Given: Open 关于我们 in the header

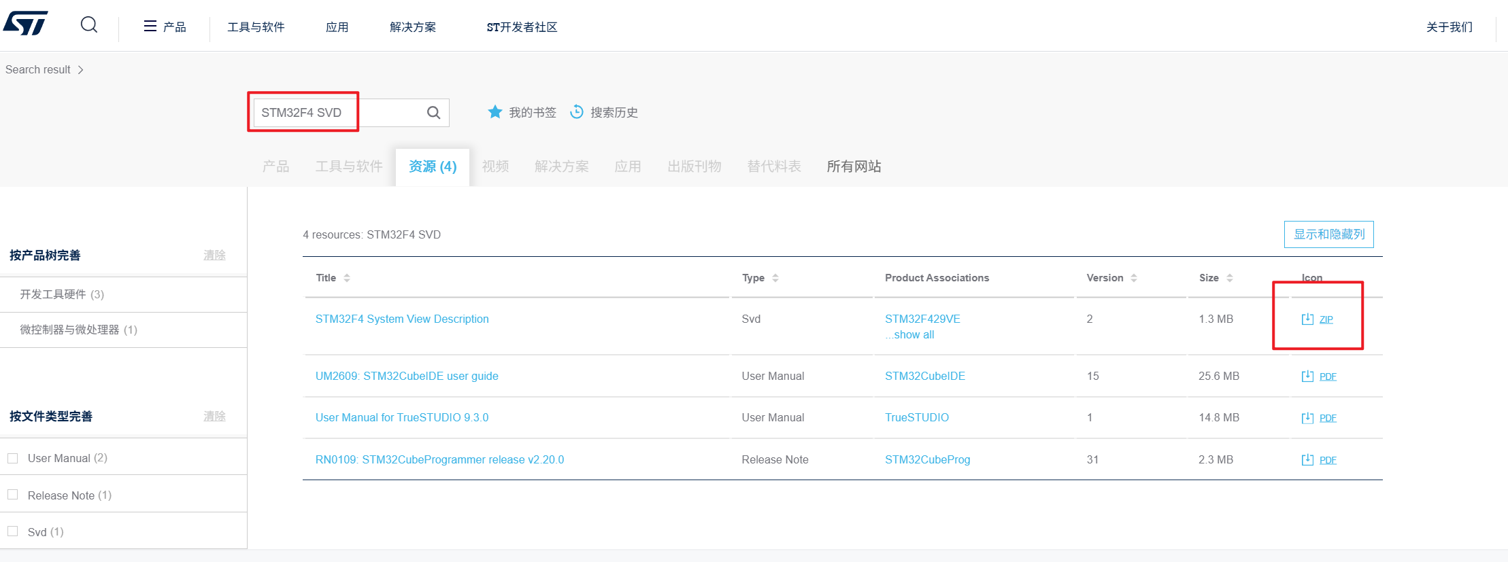Looking at the screenshot, I should point(1450,27).
